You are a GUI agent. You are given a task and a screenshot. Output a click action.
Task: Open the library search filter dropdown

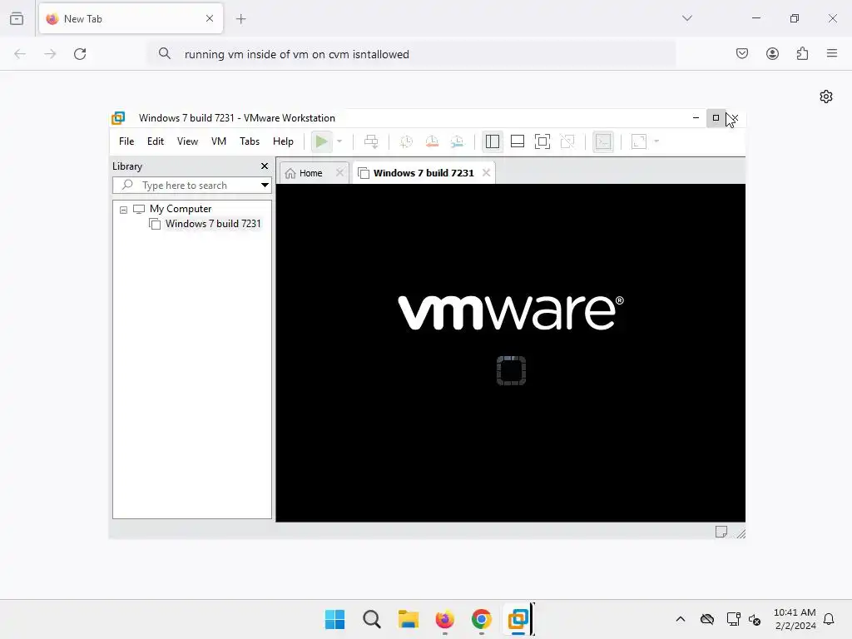coord(265,186)
